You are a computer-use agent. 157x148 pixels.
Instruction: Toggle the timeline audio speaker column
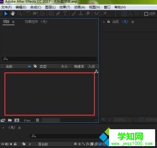(7, 144)
